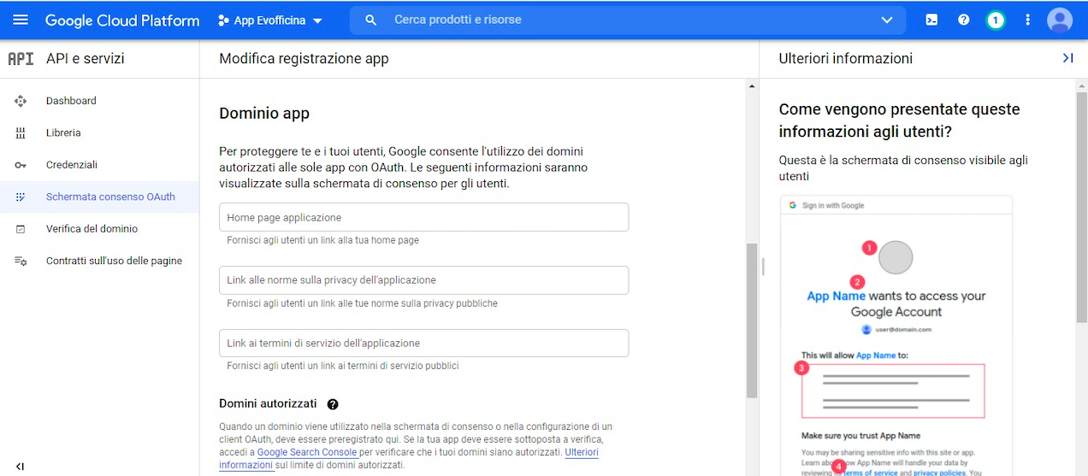
Task: Click the main form scrollbar thumb
Action: 752,321
